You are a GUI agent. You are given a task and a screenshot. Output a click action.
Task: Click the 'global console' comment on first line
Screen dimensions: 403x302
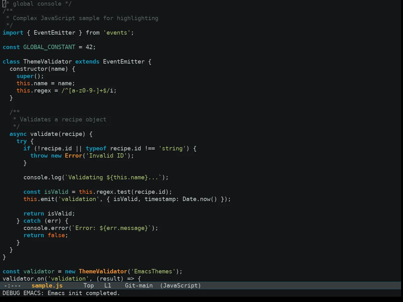point(37,4)
